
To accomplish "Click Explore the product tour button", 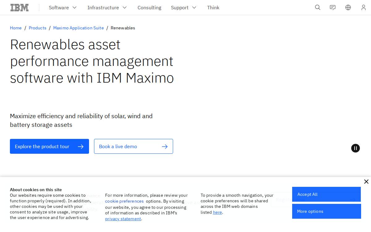I will (x=49, y=146).
